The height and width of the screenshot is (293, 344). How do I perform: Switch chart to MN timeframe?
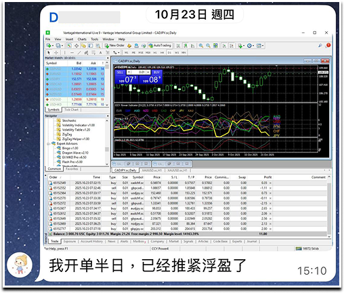click(184, 53)
